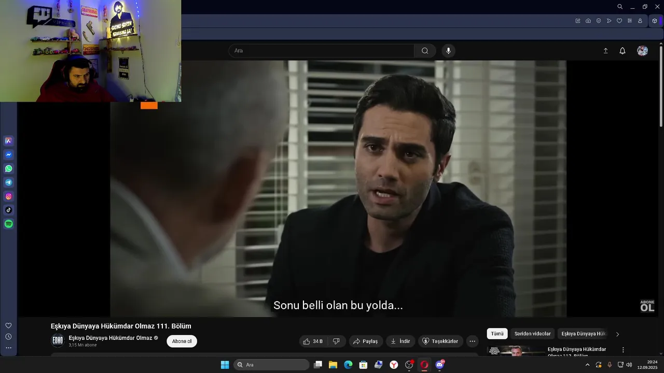
Task: Open history clock icon in sidebar
Action: [x=8, y=336]
